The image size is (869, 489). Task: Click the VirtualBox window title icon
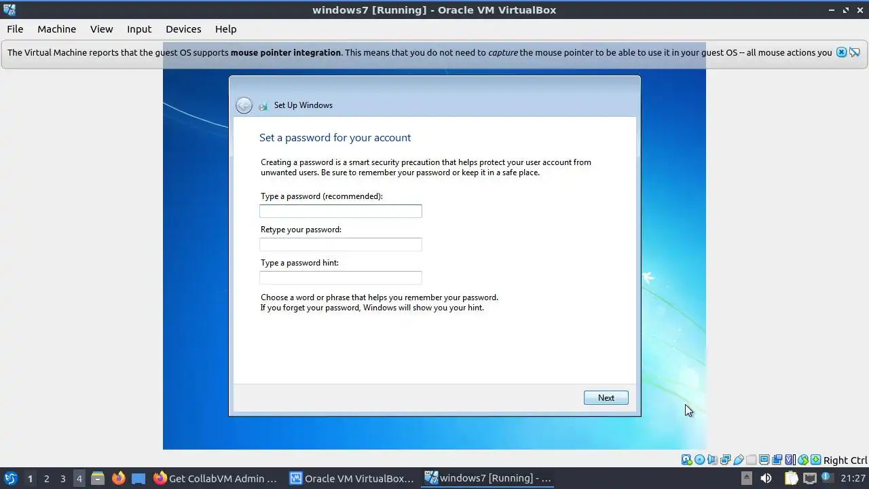click(x=10, y=10)
